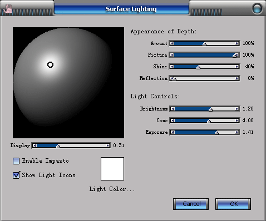
Task: Open the white Light Color swatch
Action: (112, 169)
